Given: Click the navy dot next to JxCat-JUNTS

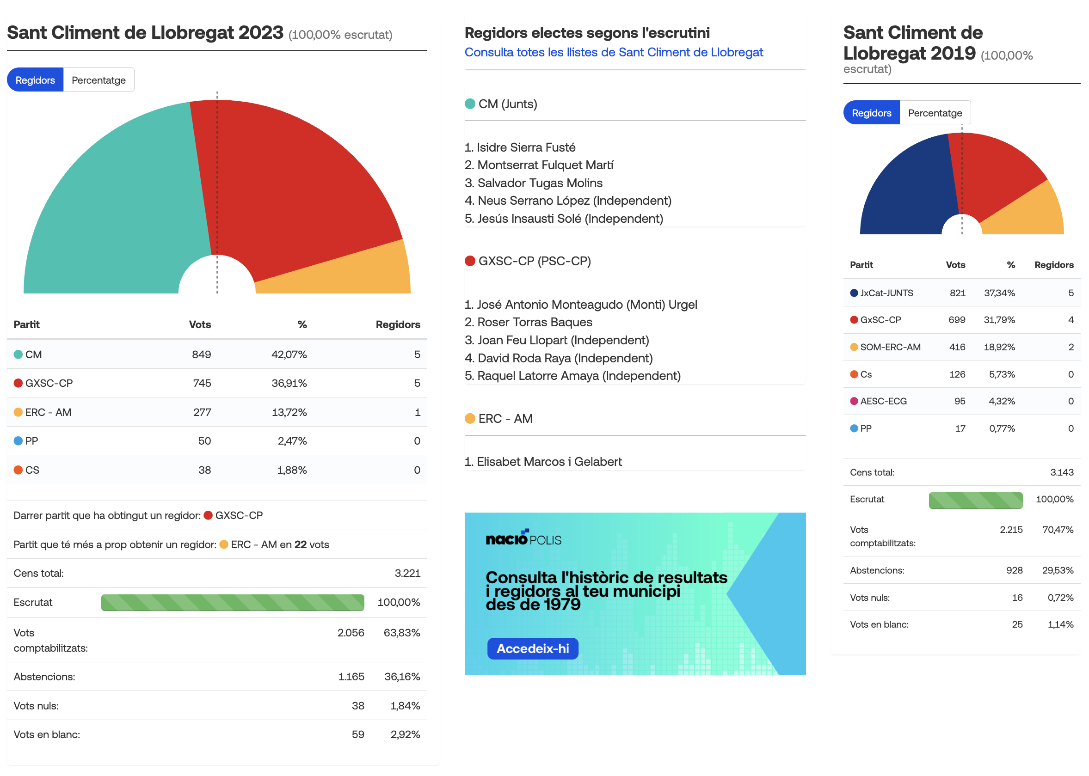Looking at the screenshot, I should pos(854,293).
